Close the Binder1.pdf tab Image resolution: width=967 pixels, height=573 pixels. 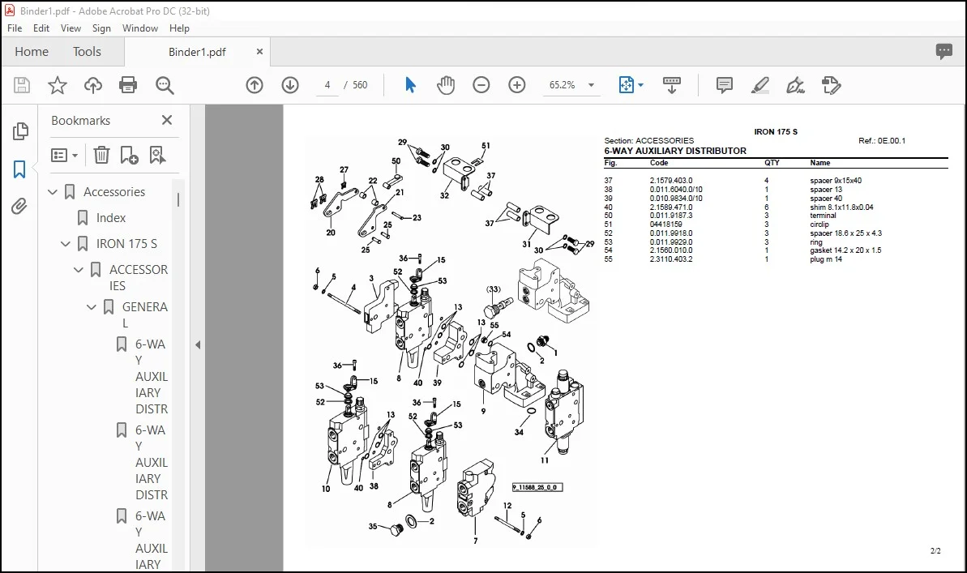pyautogui.click(x=259, y=52)
